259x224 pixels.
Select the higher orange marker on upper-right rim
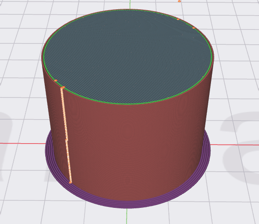[178, 19]
